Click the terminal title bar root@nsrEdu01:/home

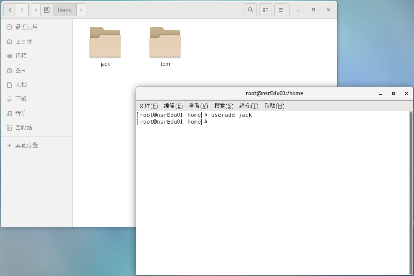pyautogui.click(x=274, y=93)
